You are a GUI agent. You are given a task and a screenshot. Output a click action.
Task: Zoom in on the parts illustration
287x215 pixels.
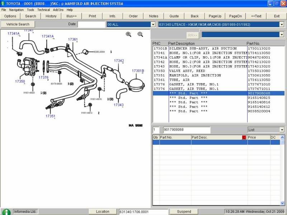pos(128,34)
